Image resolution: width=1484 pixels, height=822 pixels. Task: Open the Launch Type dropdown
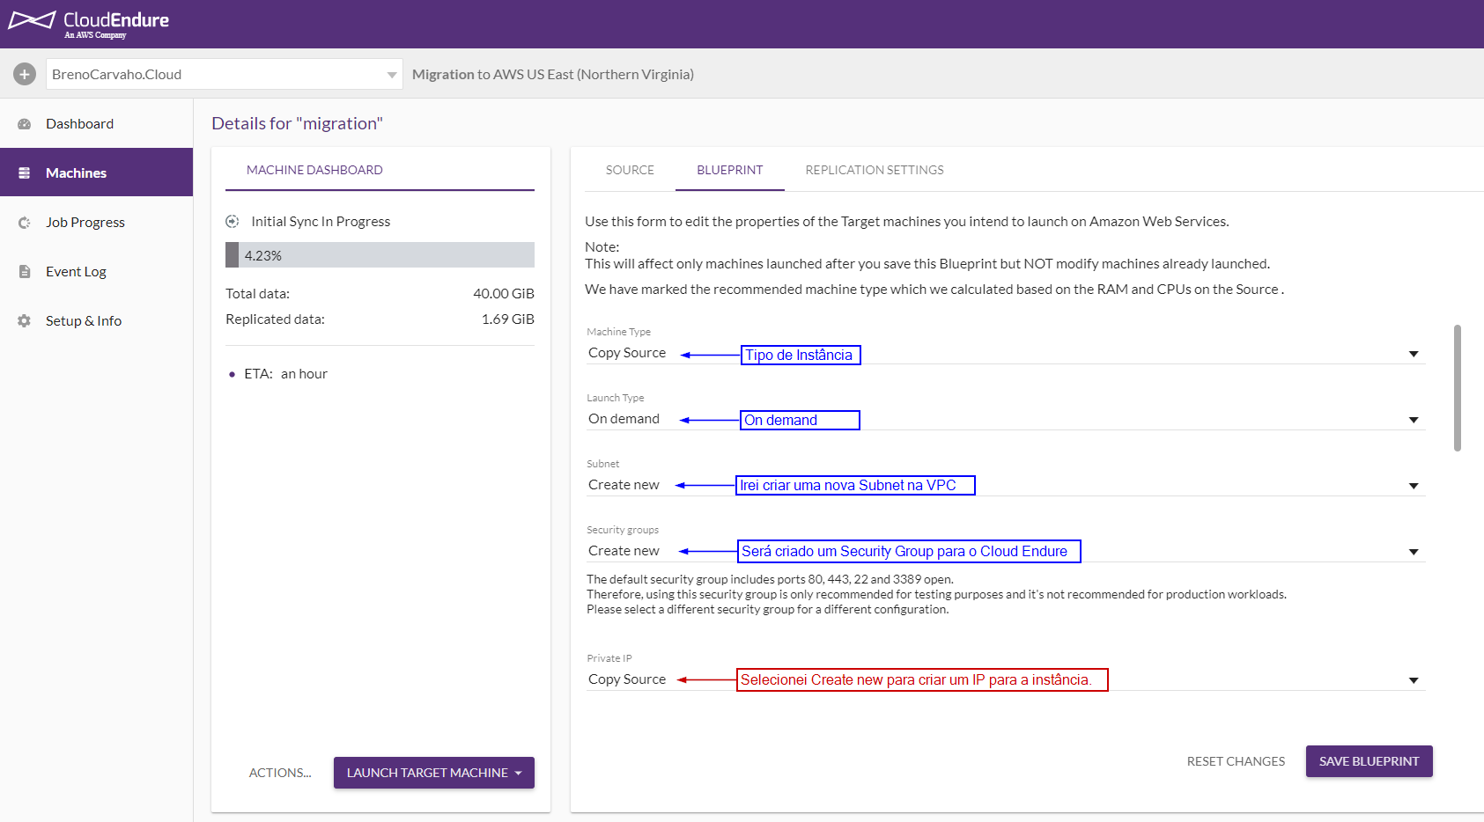[x=1413, y=420]
